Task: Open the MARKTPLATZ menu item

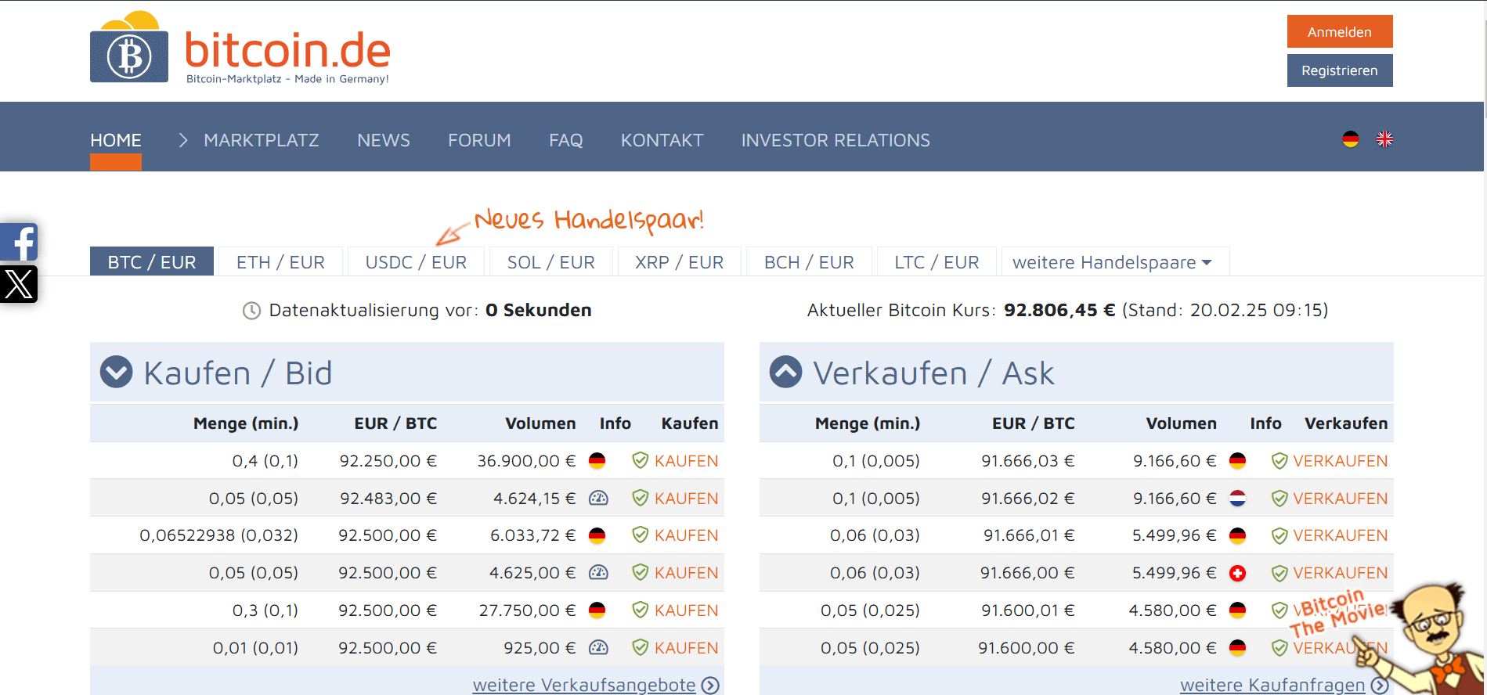Action: [261, 140]
